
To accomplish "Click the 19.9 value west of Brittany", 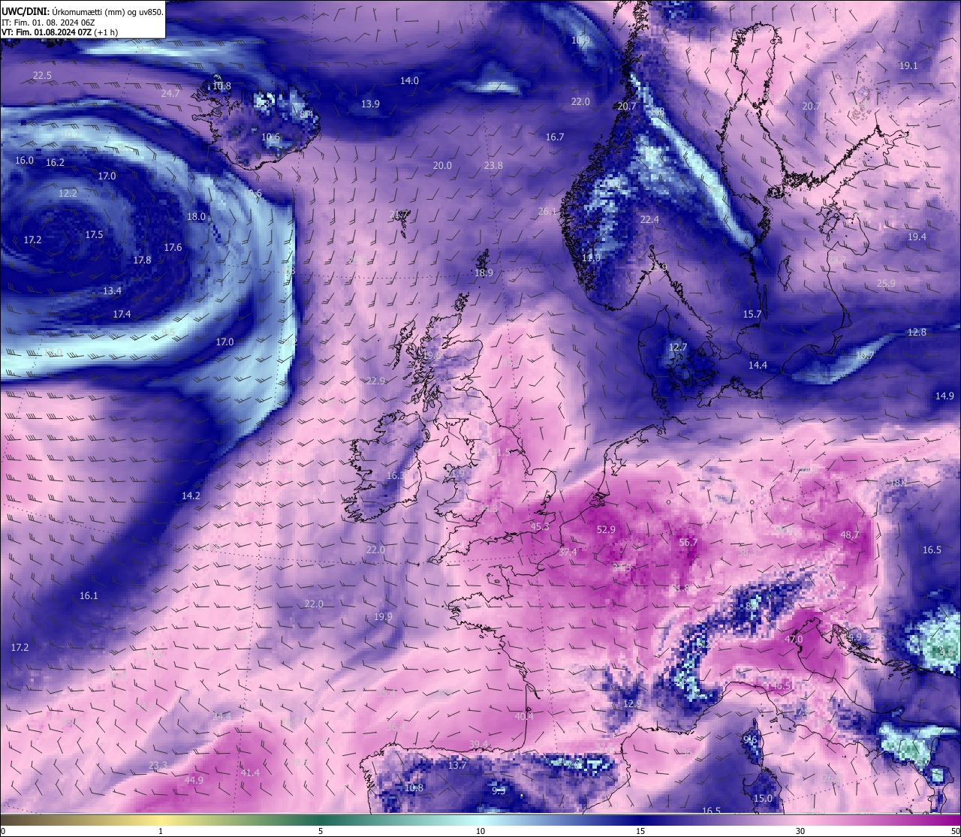I will (383, 617).
